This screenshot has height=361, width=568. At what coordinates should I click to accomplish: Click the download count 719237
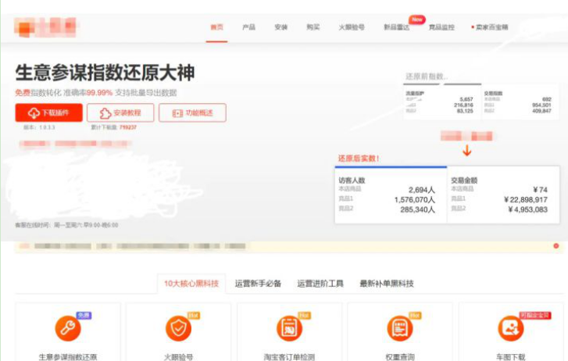click(128, 127)
